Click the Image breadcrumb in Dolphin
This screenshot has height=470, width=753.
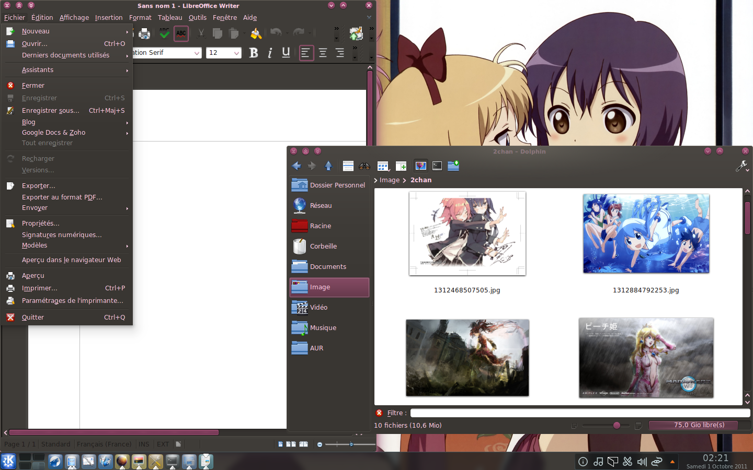click(x=390, y=180)
